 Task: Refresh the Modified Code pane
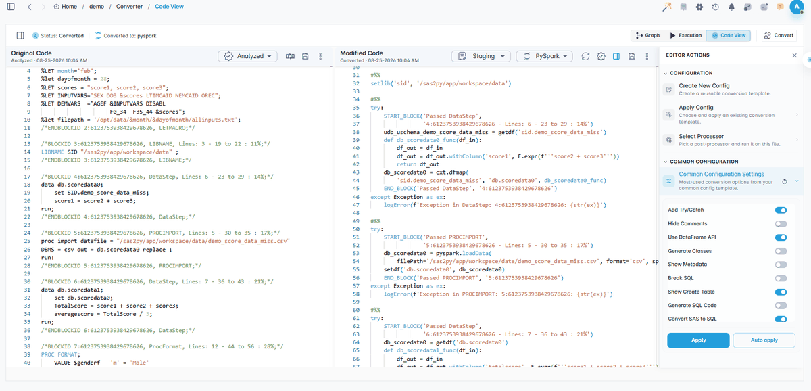[586, 56]
